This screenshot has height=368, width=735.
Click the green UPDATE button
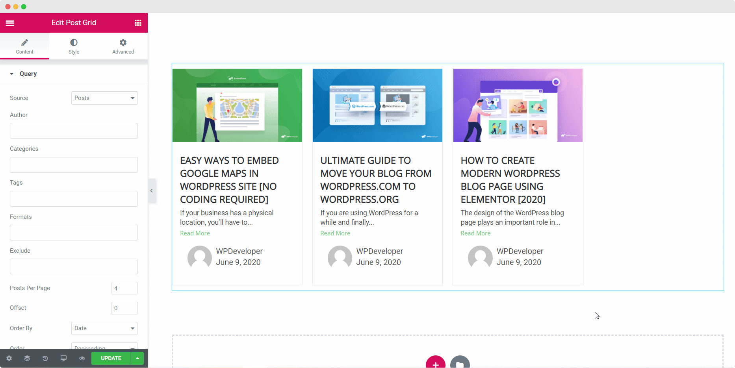click(111, 358)
